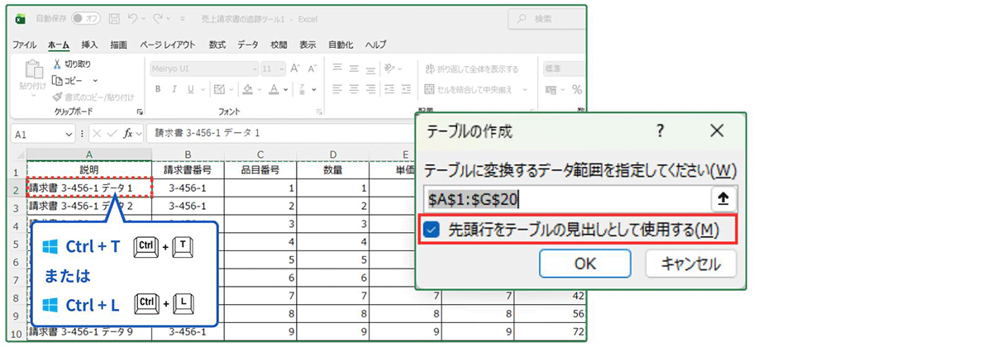Switch to the View (表示) tab
Viewport: 992px width, 347px height.
pyautogui.click(x=308, y=45)
